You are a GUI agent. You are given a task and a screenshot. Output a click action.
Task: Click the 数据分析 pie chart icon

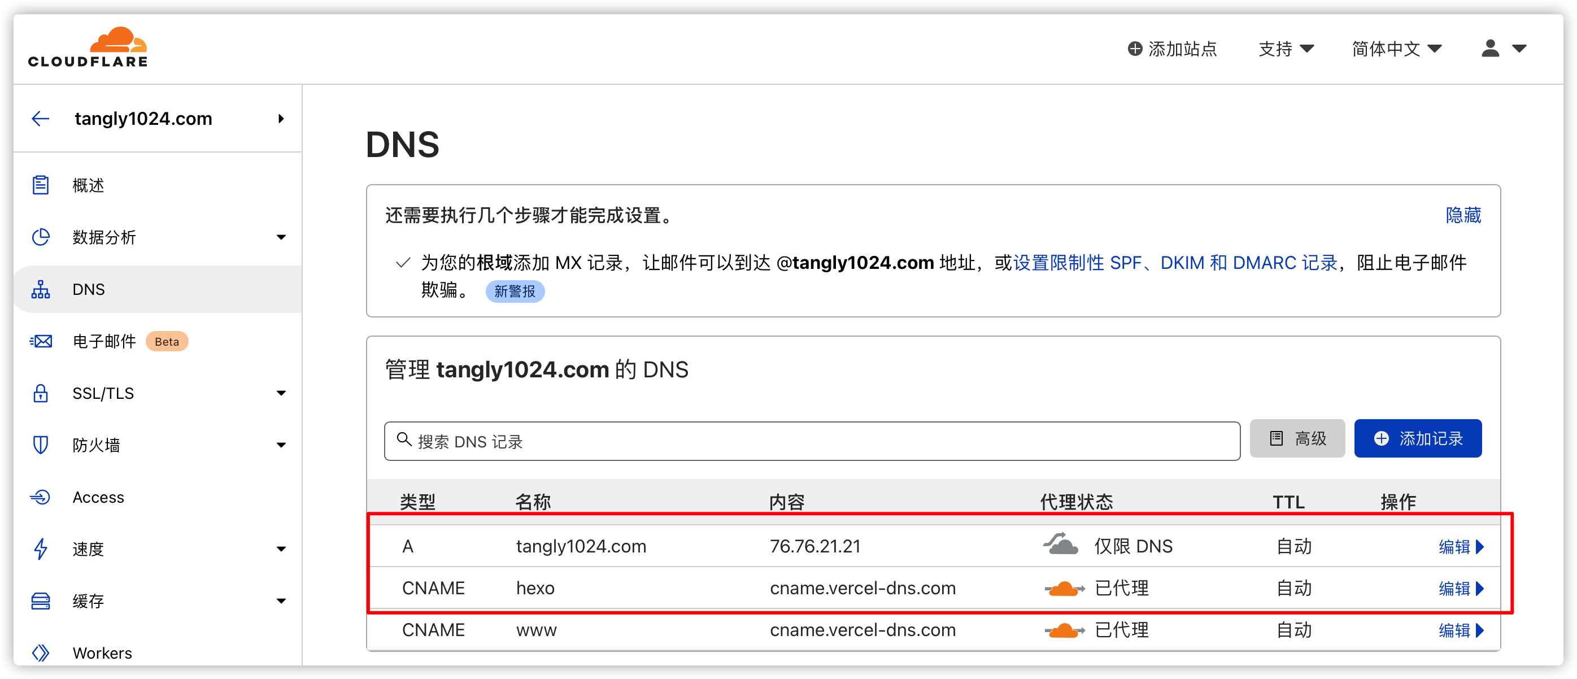click(41, 237)
